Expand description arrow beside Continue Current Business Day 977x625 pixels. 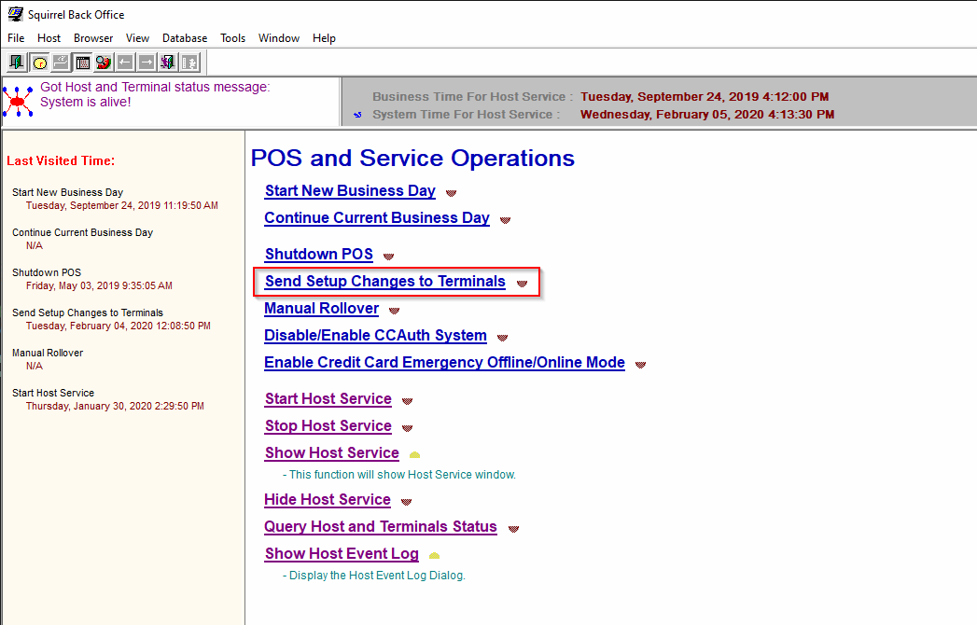(x=506, y=220)
